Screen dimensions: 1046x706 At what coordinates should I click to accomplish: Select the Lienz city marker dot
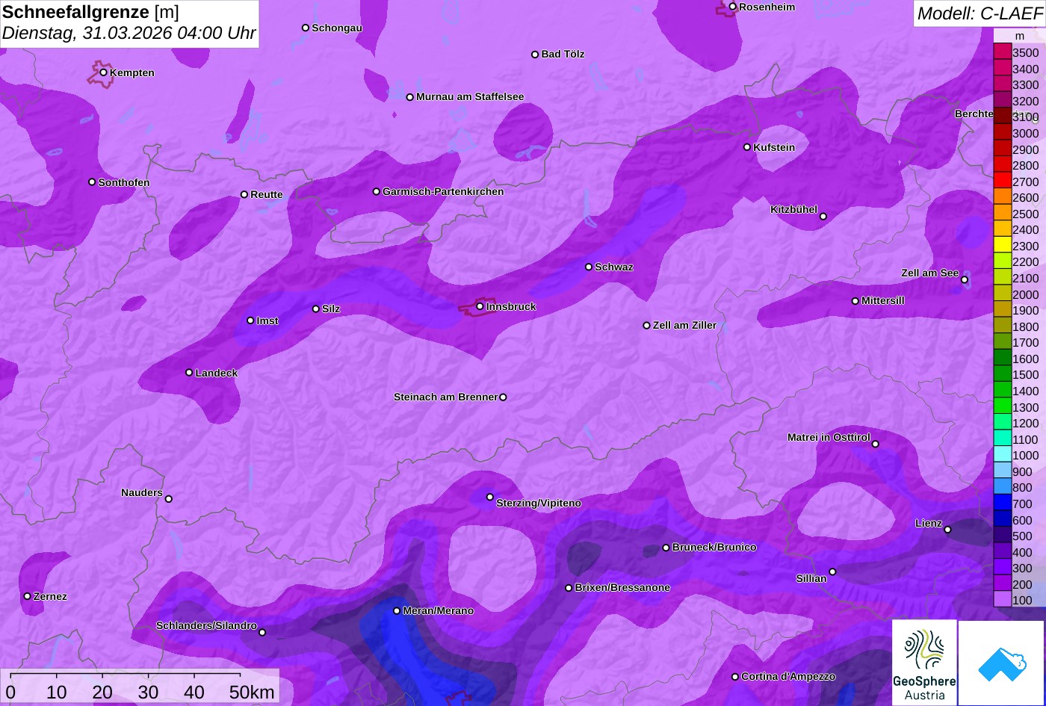coord(947,530)
